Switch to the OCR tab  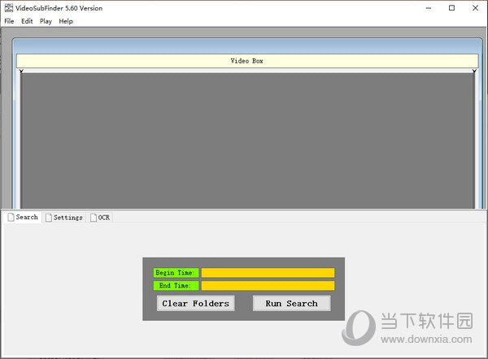[x=100, y=217]
